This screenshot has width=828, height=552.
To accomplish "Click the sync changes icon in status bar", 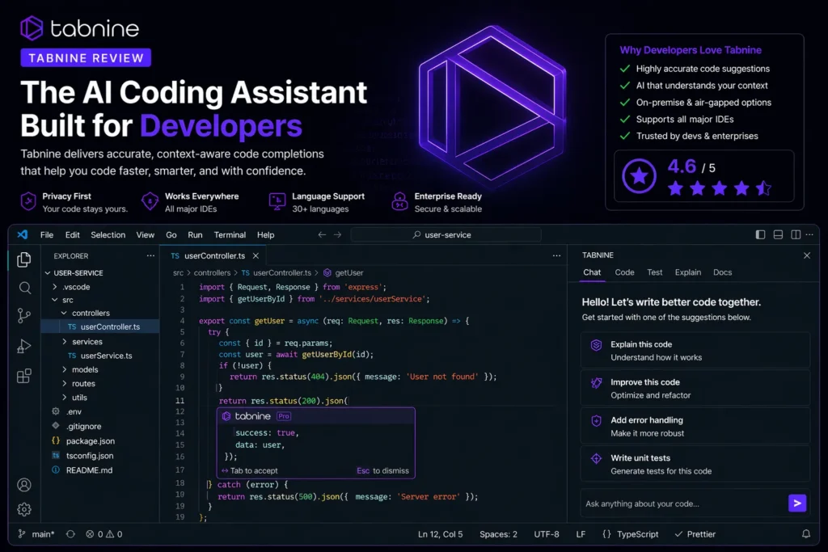I will (x=70, y=534).
